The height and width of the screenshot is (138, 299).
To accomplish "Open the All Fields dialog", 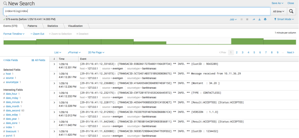I will click(38, 60).
